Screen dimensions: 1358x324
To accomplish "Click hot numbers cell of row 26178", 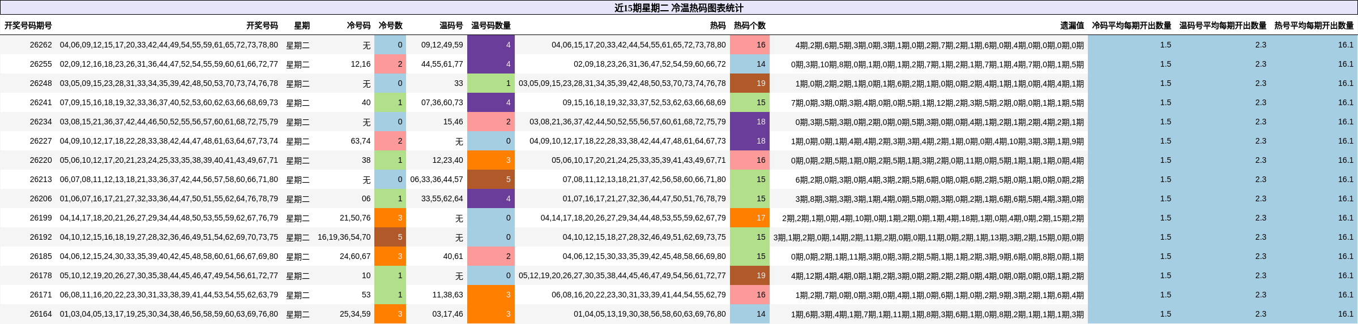I will pyautogui.click(x=622, y=275).
